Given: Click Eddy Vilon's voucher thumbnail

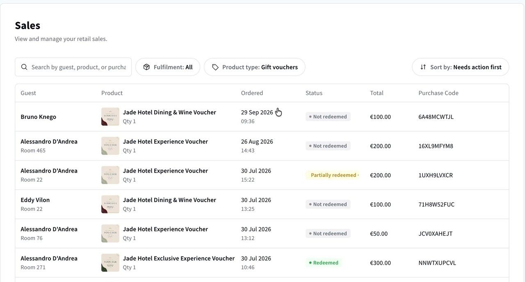Looking at the screenshot, I should [110, 204].
